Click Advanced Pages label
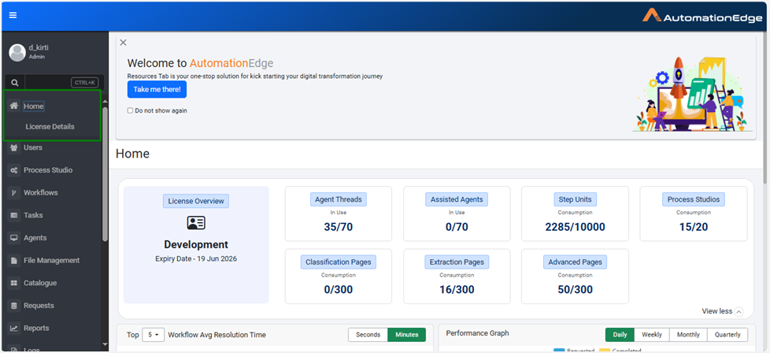The height and width of the screenshot is (353, 770). point(575,262)
